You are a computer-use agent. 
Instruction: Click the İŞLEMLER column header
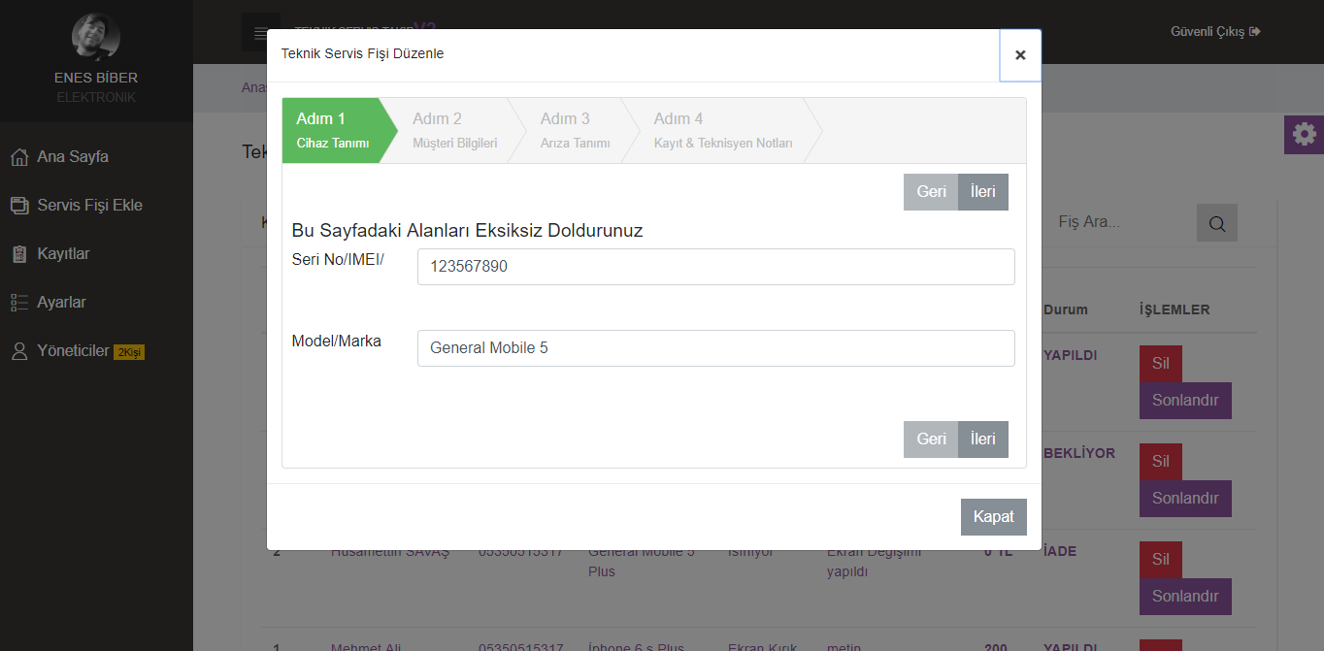[1175, 310]
